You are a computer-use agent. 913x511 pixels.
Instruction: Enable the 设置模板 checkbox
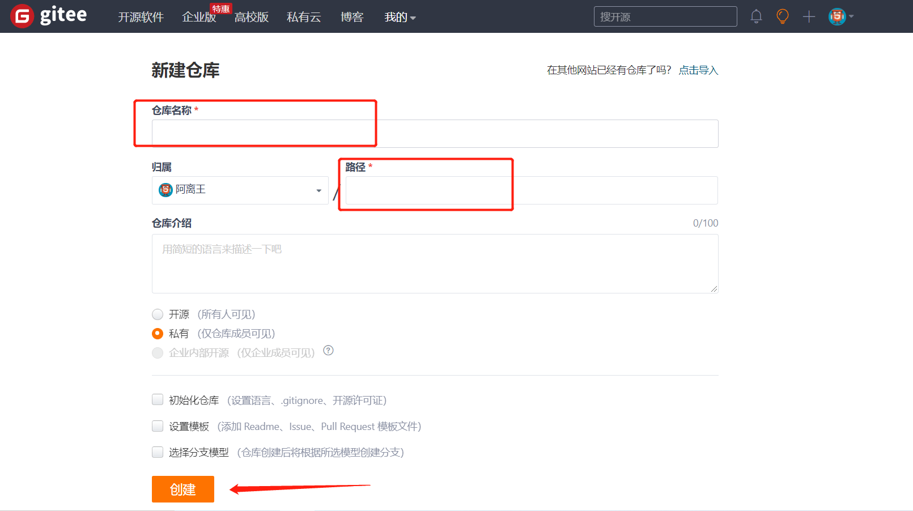[158, 426]
